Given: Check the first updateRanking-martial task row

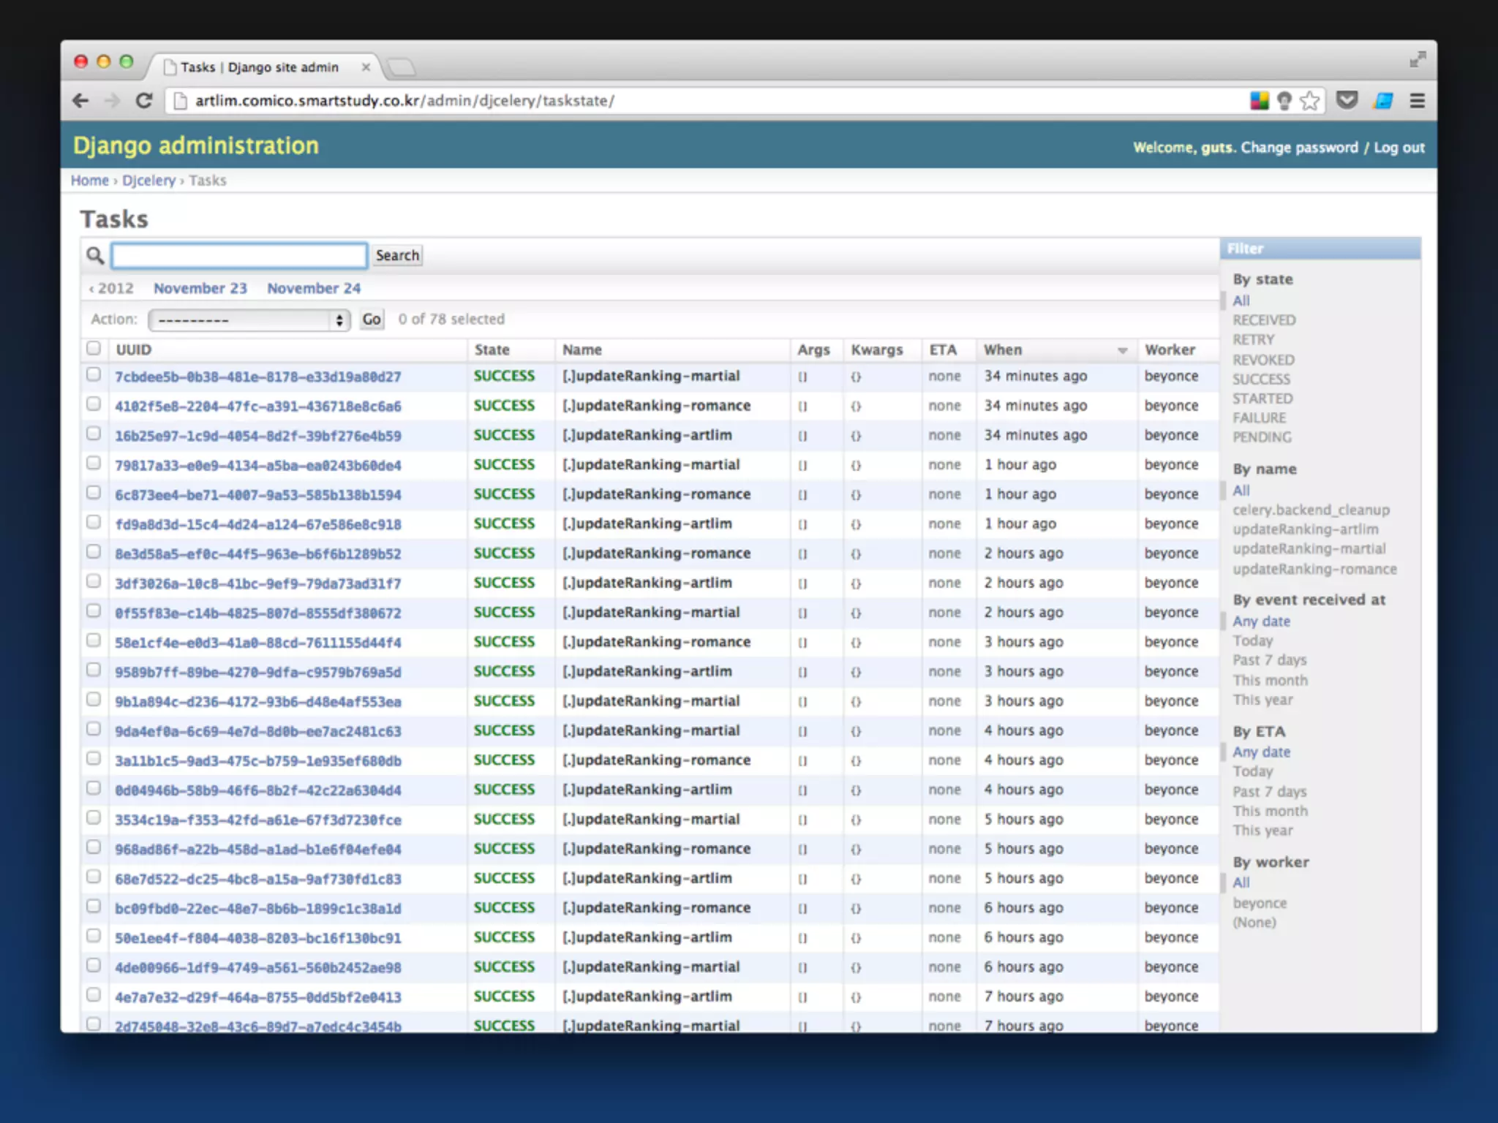Looking at the screenshot, I should (94, 375).
